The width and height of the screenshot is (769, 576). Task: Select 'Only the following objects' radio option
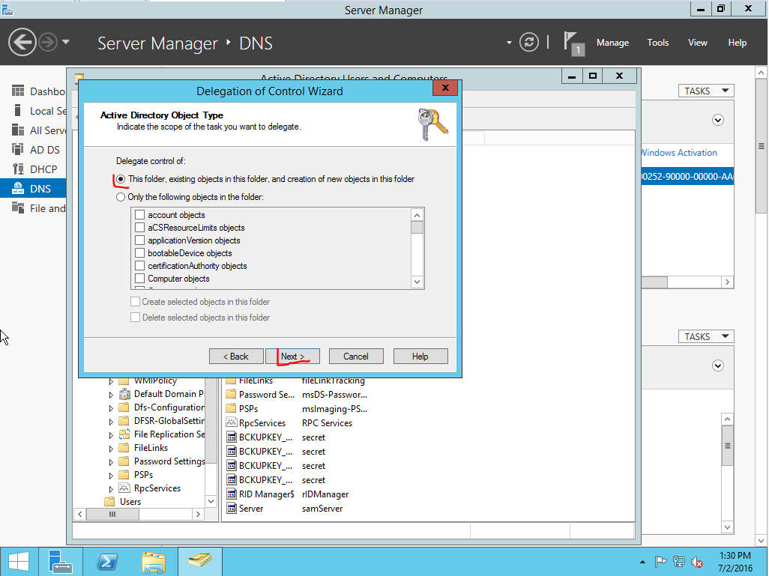[x=121, y=197]
